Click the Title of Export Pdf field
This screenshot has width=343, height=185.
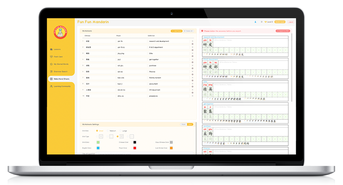pyautogui.click(x=145, y=154)
